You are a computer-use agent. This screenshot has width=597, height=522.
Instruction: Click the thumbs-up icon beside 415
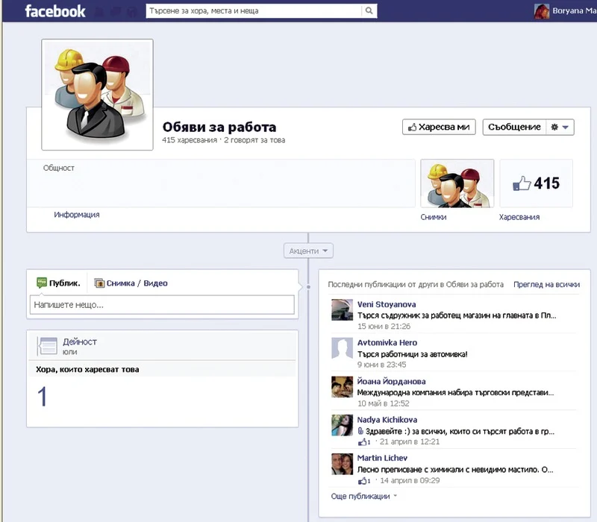pos(522,183)
